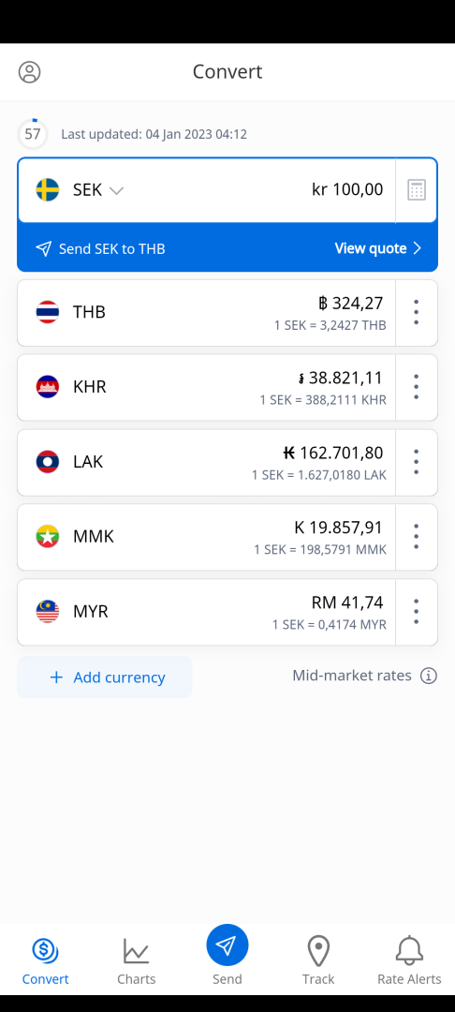Open three-dot menu for MYR row
455x1012 pixels.
417,612
